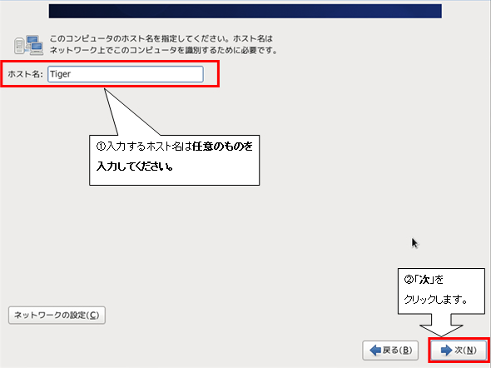491x368 pixels.
Task: Go back with the 戻る(B) button
Action: [x=390, y=351]
